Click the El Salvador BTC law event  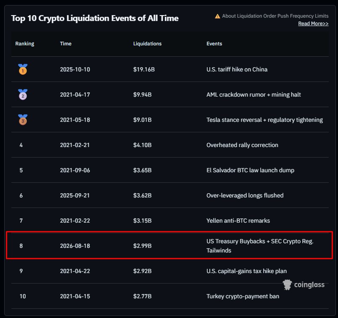pos(250,170)
